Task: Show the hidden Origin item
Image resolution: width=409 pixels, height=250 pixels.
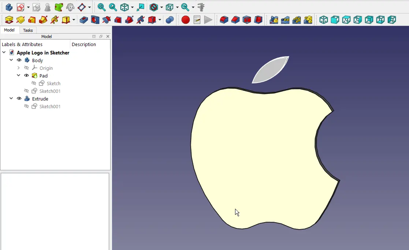Action: pos(26,68)
